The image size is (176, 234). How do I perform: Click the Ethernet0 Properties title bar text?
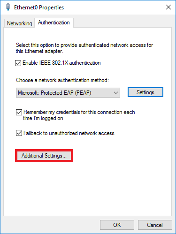click(39, 8)
